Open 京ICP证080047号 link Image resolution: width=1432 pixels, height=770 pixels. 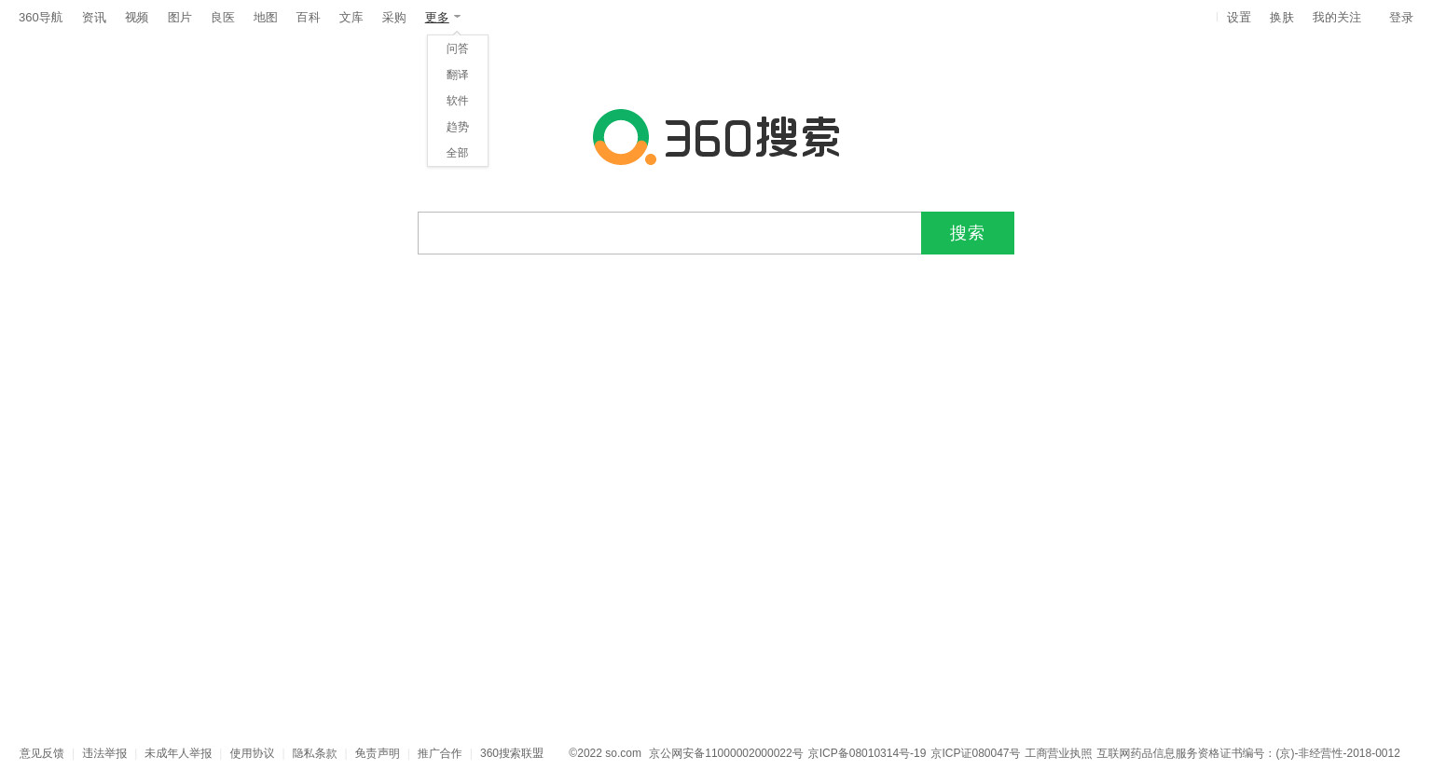tap(975, 753)
